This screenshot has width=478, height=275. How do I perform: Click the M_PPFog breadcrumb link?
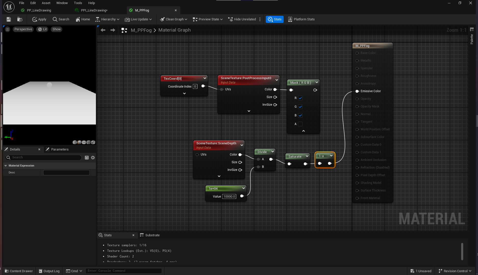pyautogui.click(x=141, y=30)
